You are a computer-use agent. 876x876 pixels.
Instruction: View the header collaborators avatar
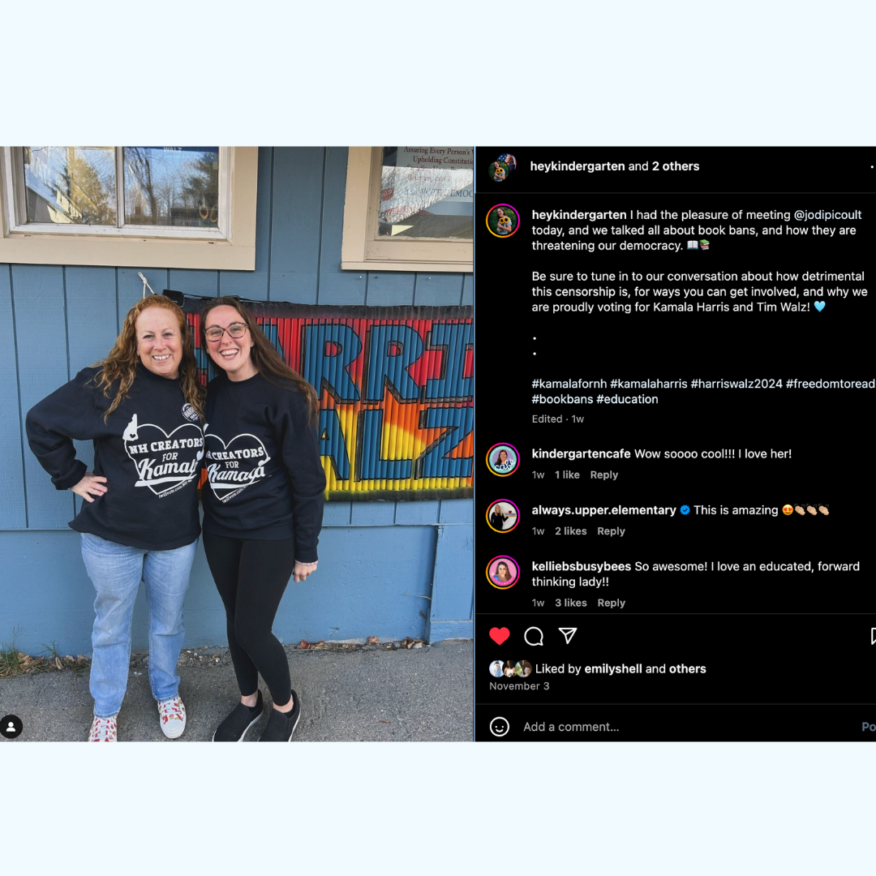(502, 167)
